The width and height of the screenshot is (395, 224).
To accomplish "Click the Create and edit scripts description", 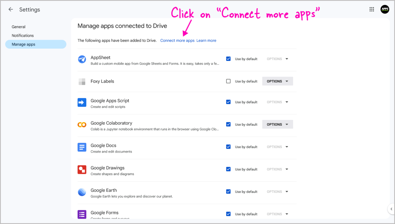I will click(108, 107).
